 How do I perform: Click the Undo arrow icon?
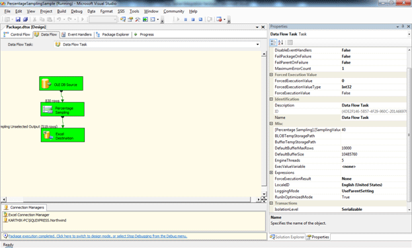[59, 19]
